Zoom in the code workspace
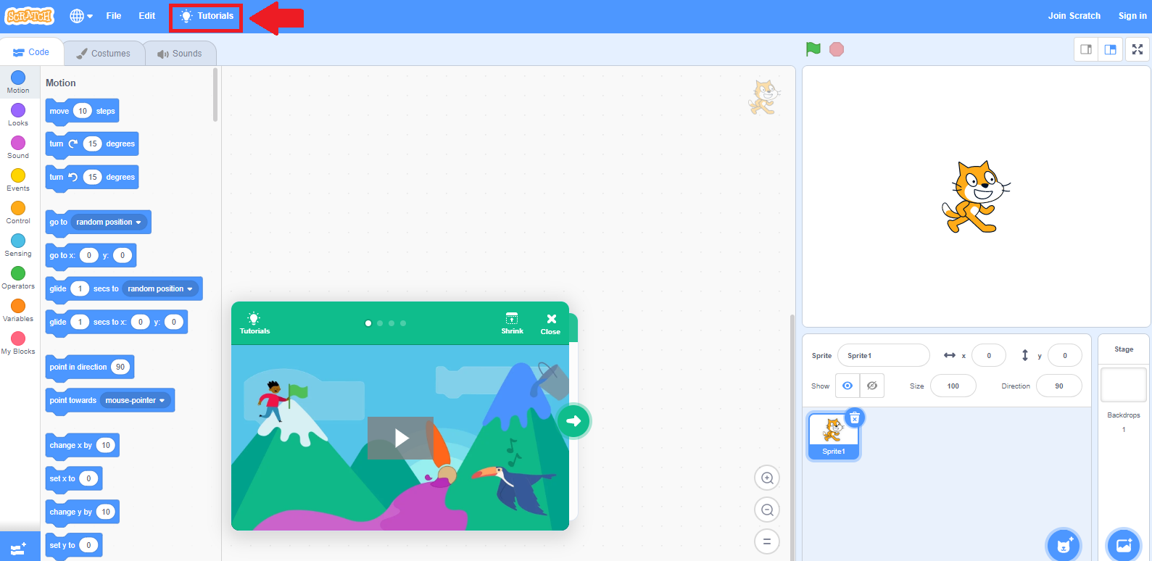This screenshot has width=1152, height=561. click(x=767, y=478)
